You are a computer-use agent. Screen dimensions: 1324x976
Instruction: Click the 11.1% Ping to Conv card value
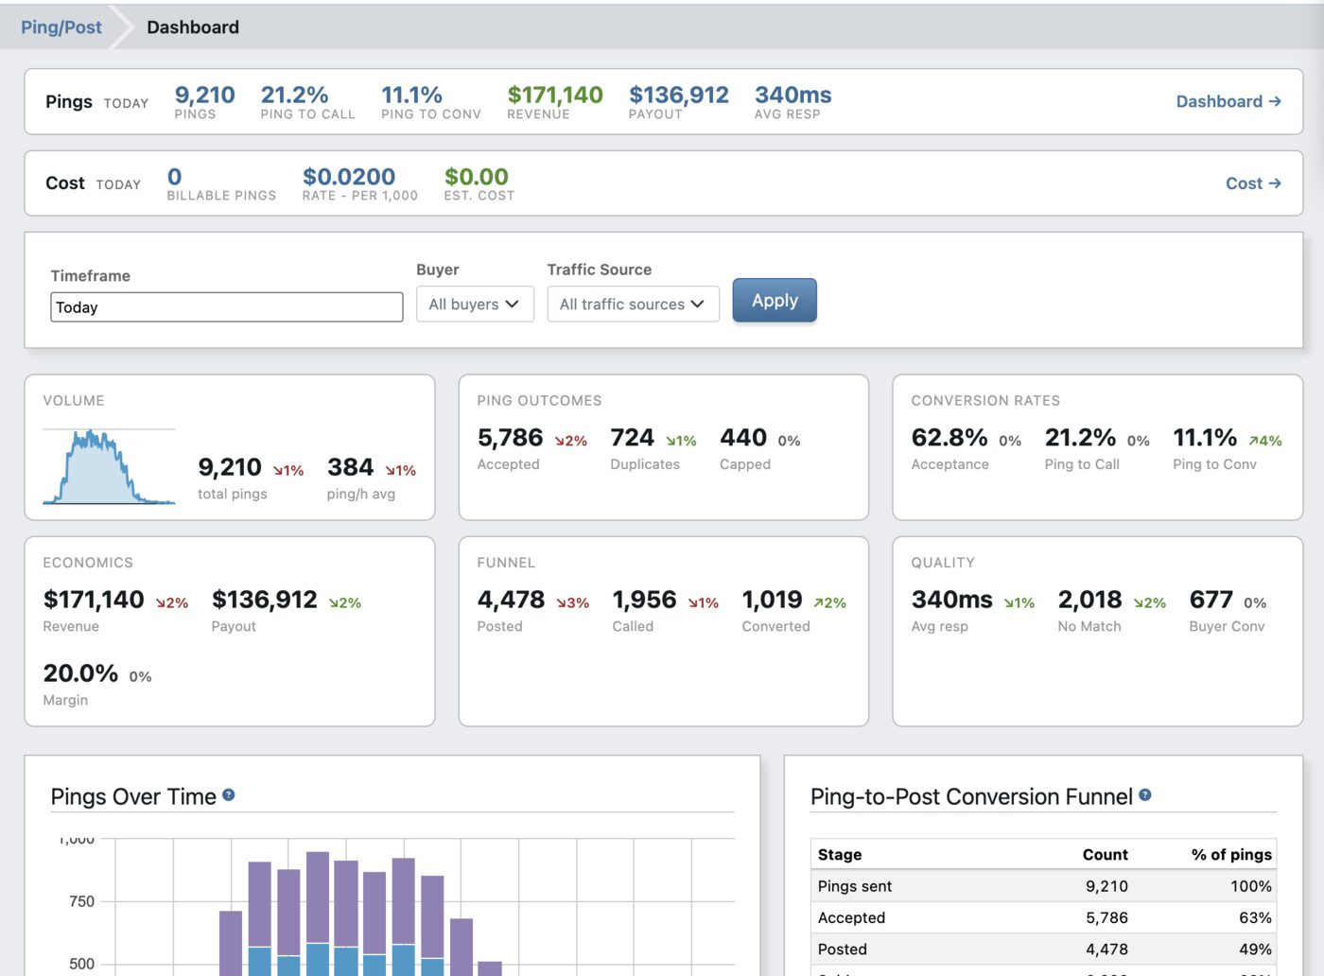(x=1205, y=438)
